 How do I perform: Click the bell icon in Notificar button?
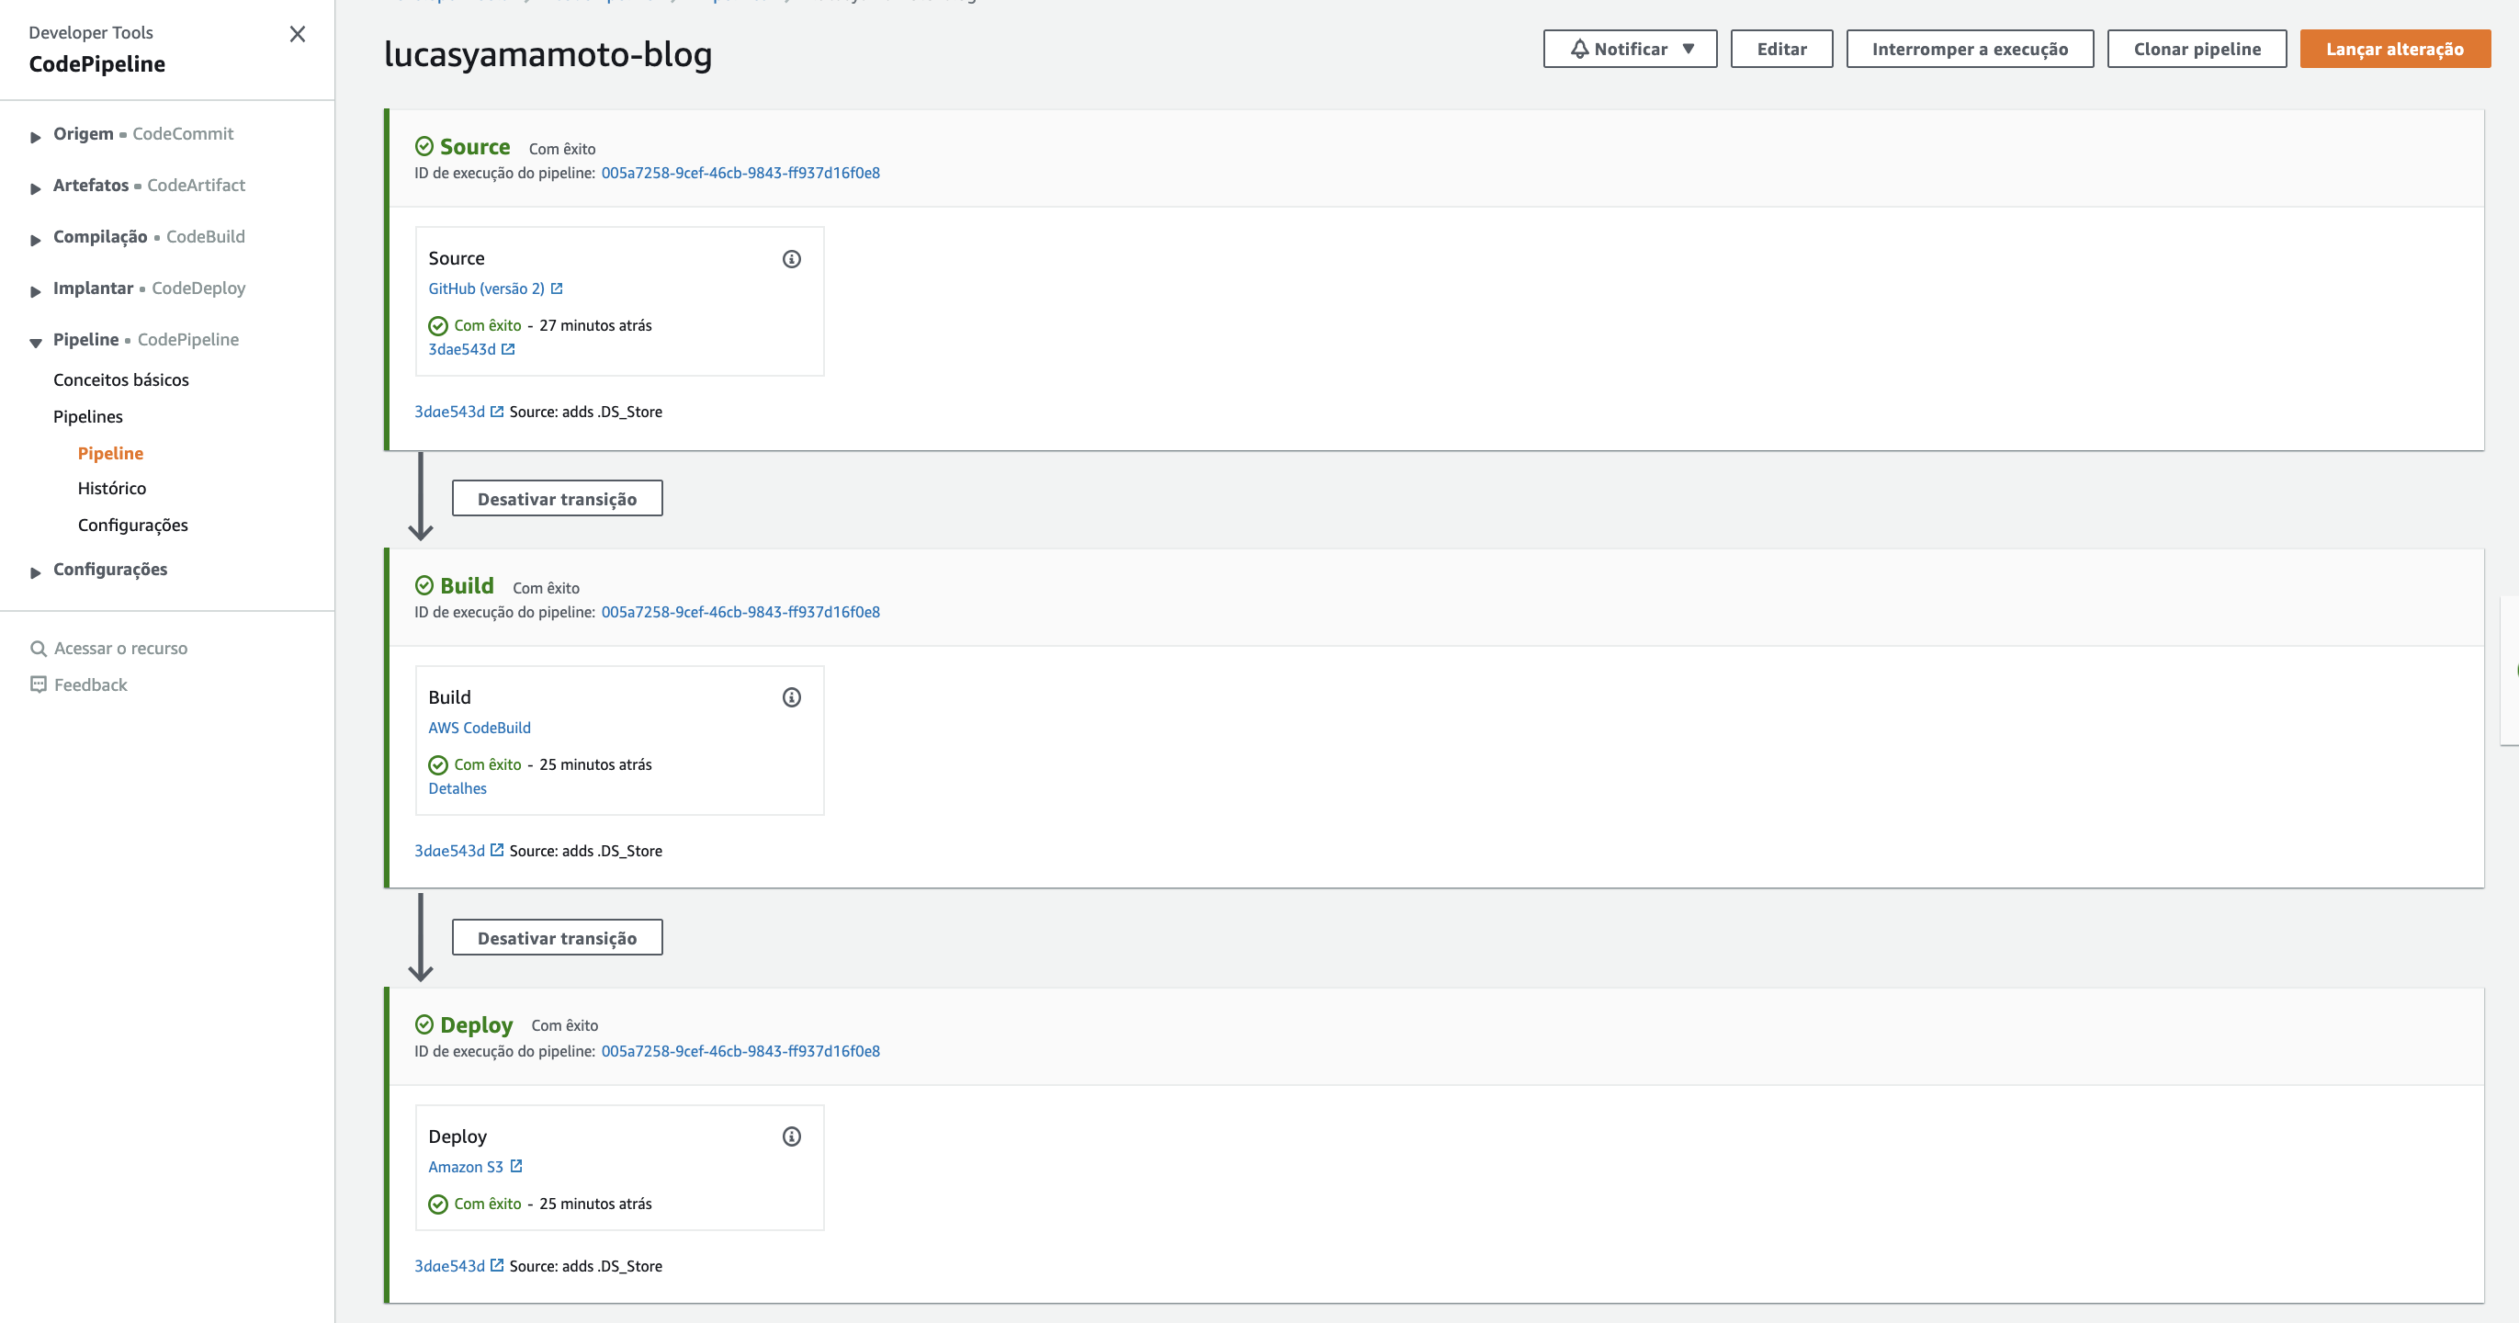[x=1579, y=49]
